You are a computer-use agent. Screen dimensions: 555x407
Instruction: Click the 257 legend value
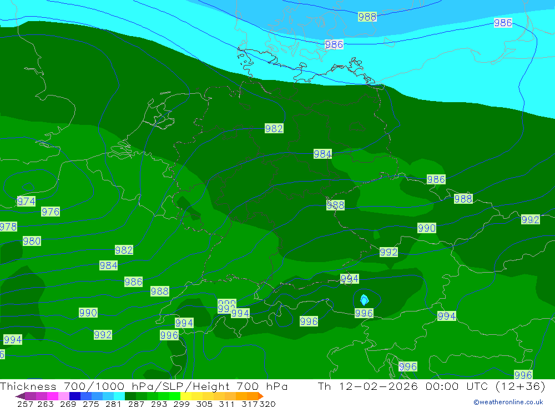[25, 404]
